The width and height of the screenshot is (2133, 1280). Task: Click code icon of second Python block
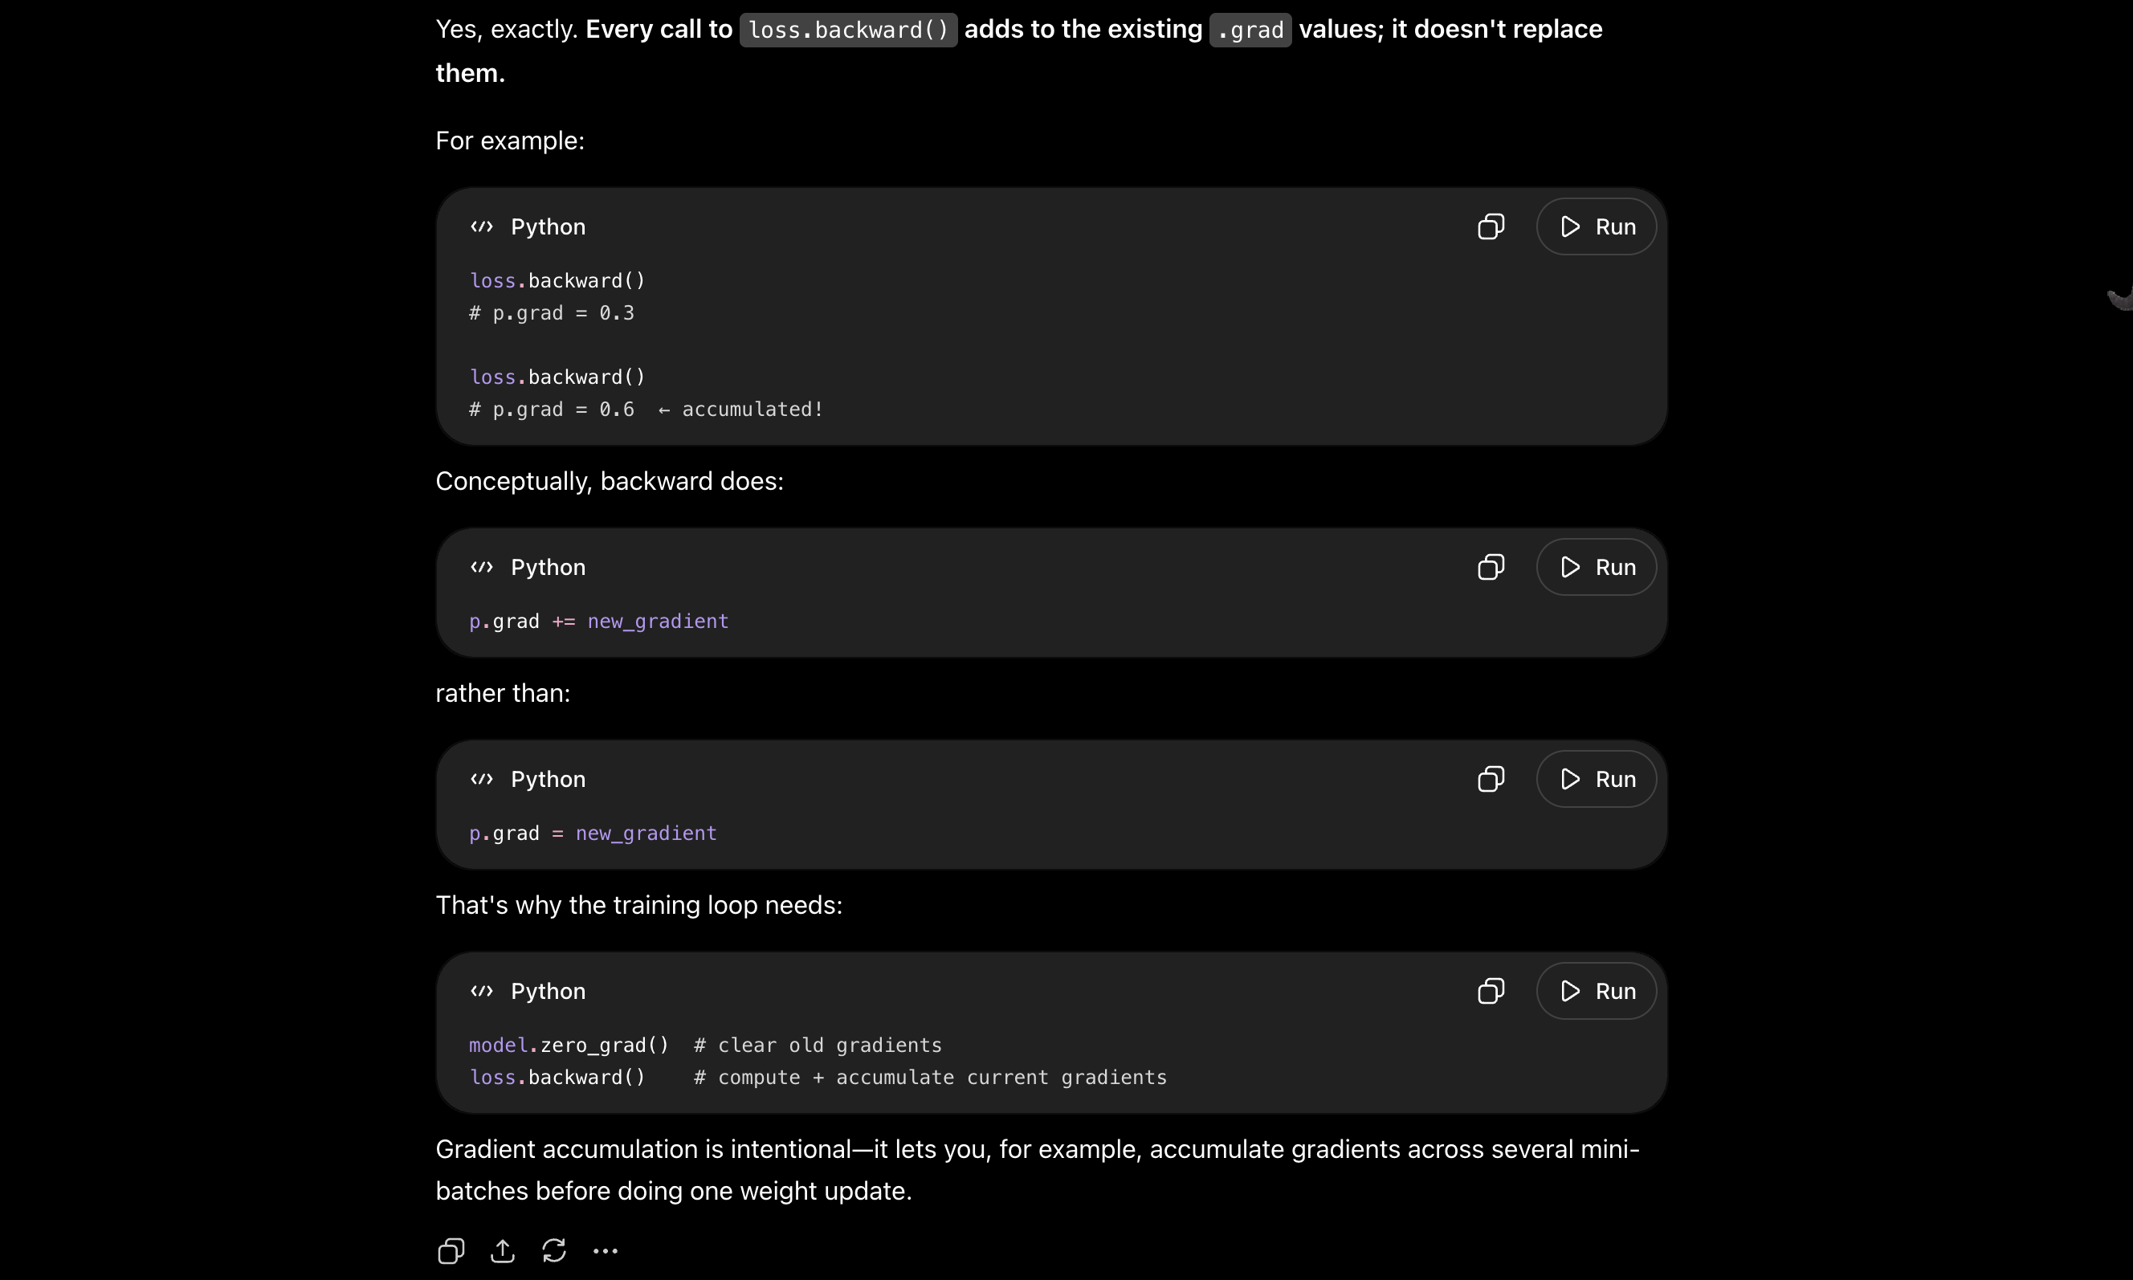[x=482, y=567]
